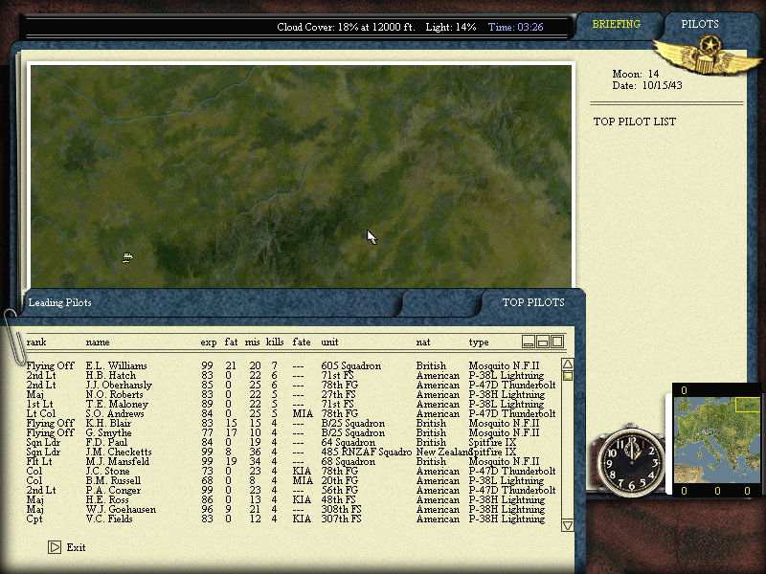Open the BRIEFING tab
Image resolution: width=766 pixels, height=574 pixels.
616,24
